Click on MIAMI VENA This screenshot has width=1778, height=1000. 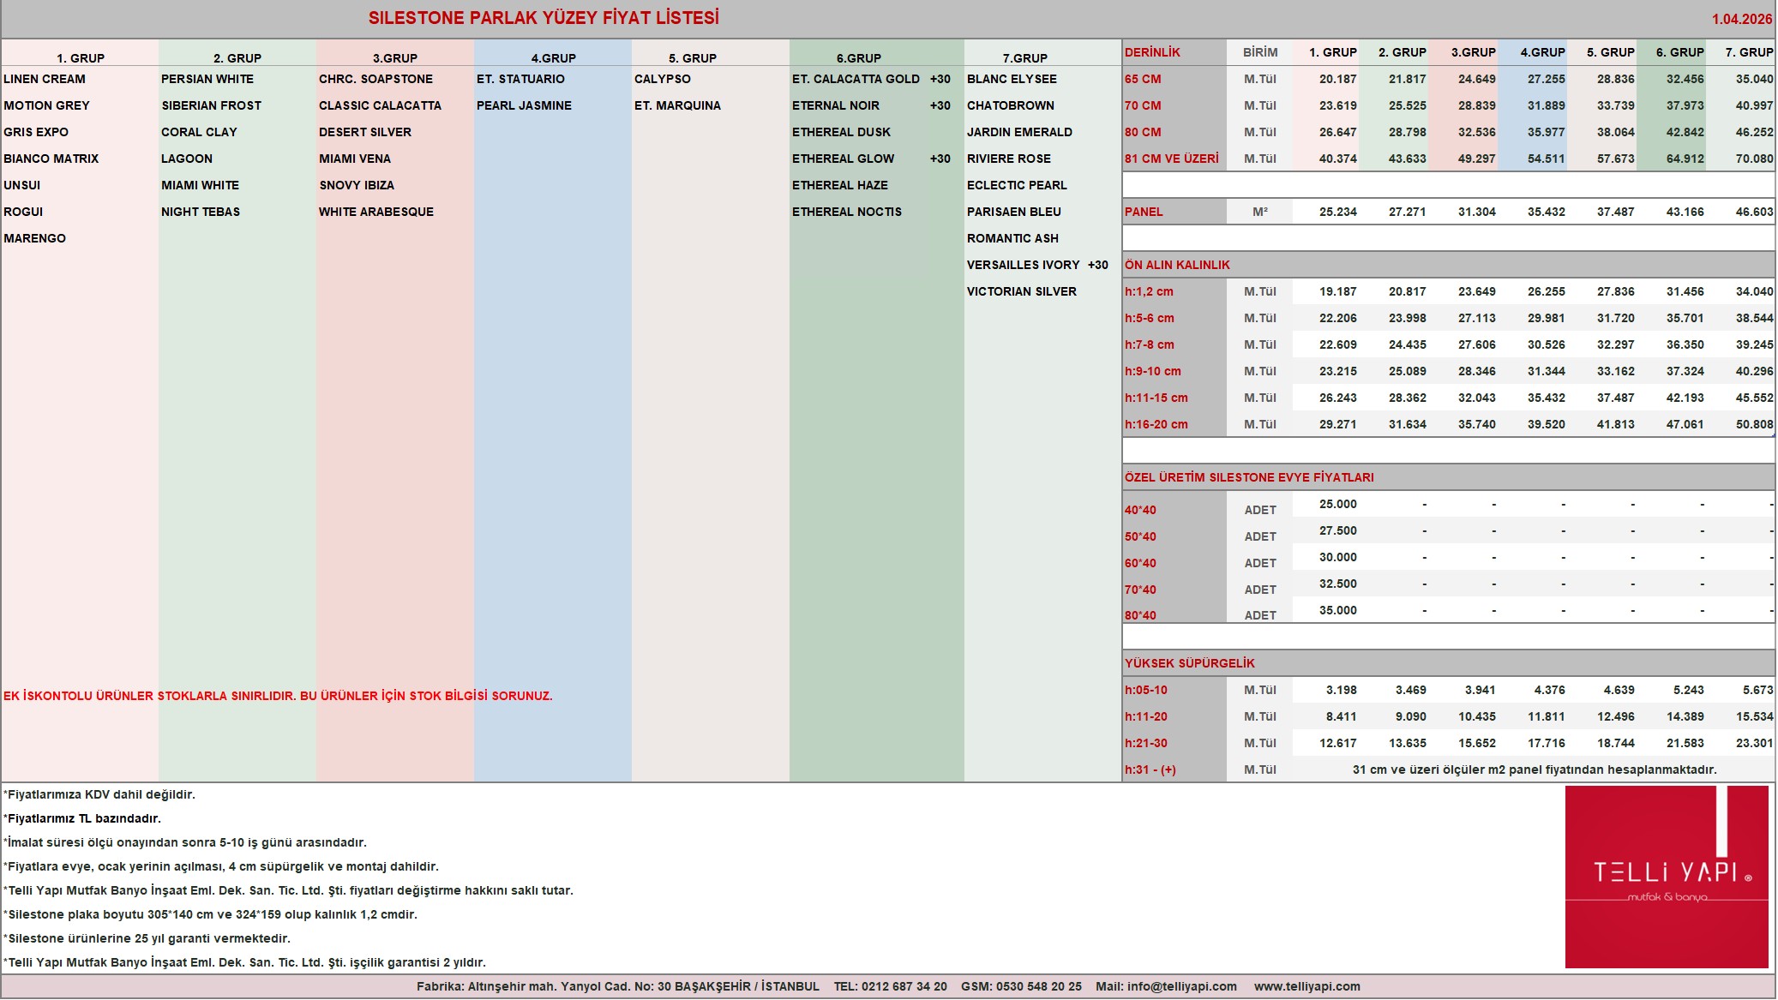click(355, 159)
